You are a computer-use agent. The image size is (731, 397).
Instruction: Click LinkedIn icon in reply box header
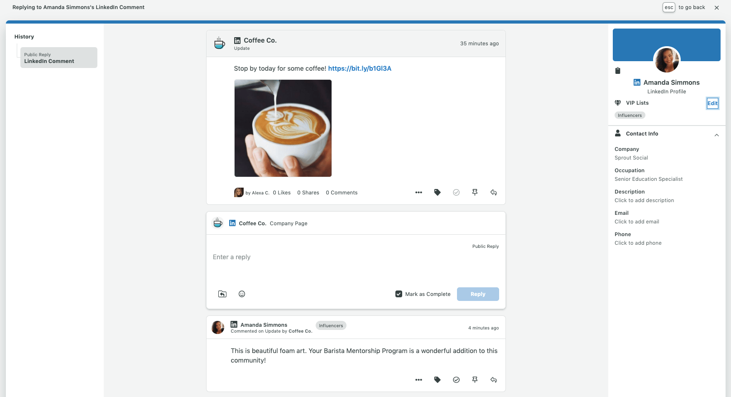(232, 223)
